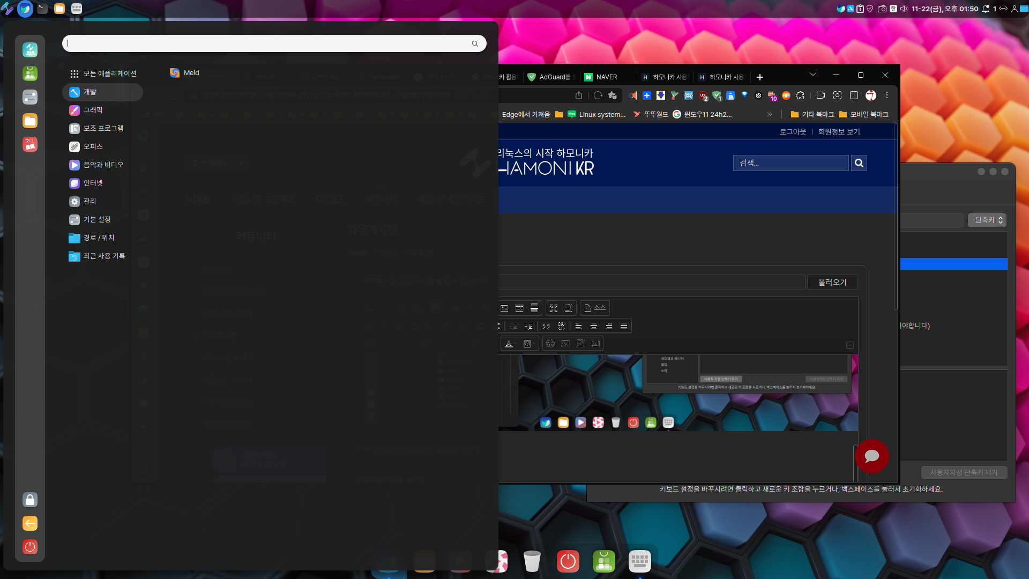
Task: Open the 모바일 북마크 folder
Action: coord(863,114)
